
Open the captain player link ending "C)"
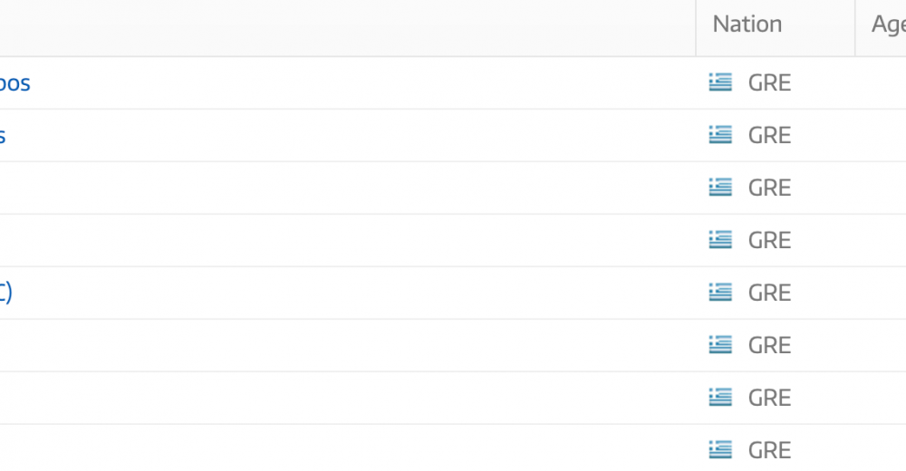tap(5, 293)
